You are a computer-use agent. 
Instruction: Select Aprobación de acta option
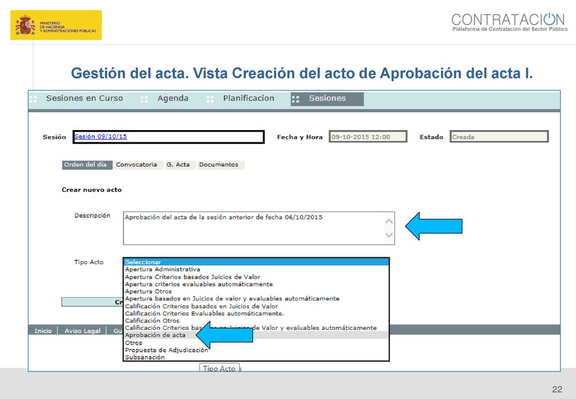(256, 335)
